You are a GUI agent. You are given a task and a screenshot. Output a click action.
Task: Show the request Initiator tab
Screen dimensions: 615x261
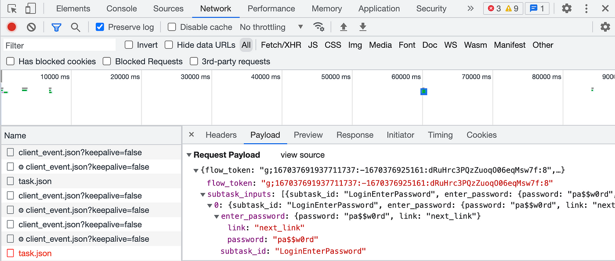click(x=401, y=135)
